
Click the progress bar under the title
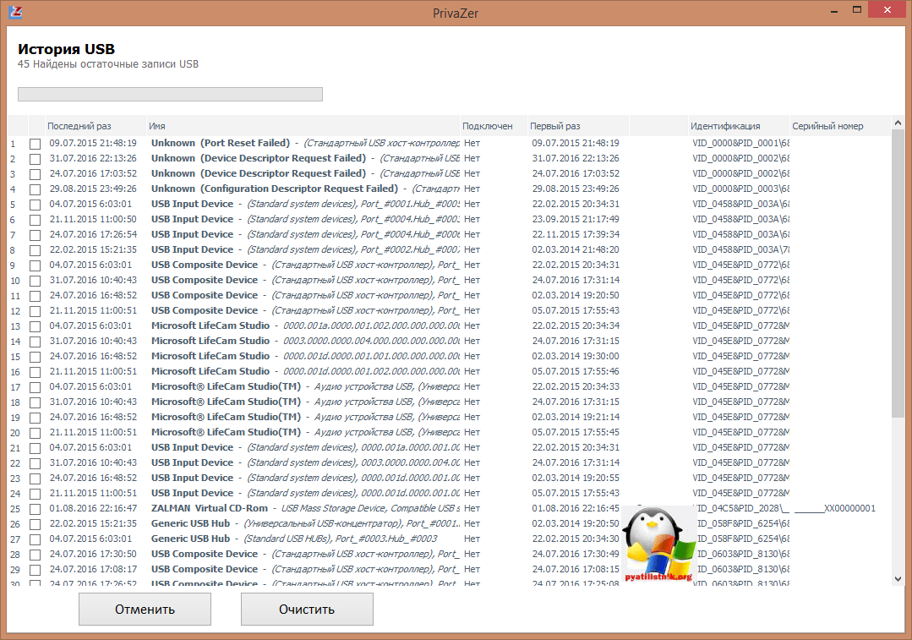tap(170, 94)
